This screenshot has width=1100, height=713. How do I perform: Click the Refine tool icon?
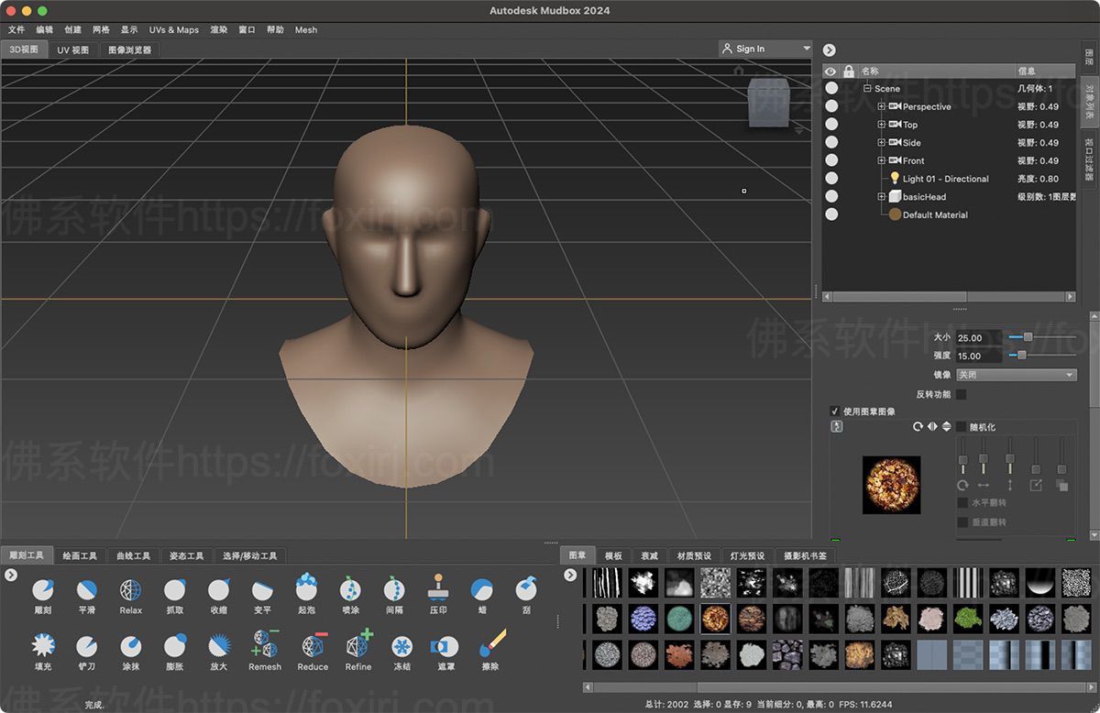358,646
